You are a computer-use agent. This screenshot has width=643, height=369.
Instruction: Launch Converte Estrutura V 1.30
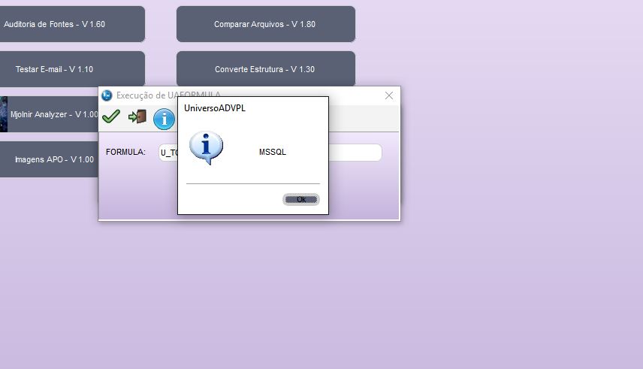click(x=265, y=69)
